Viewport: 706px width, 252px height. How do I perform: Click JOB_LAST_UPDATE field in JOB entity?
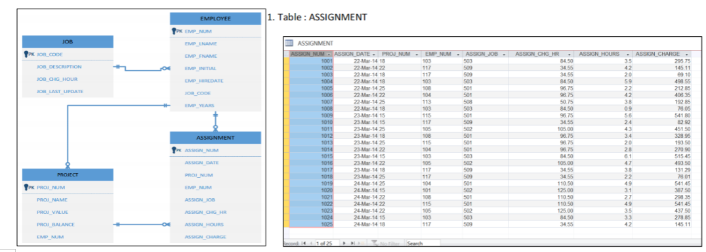60,91
